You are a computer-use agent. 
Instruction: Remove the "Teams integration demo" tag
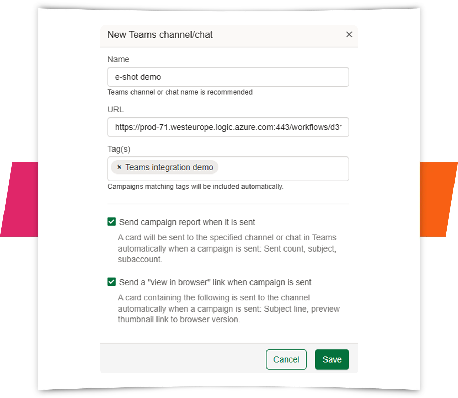point(119,167)
